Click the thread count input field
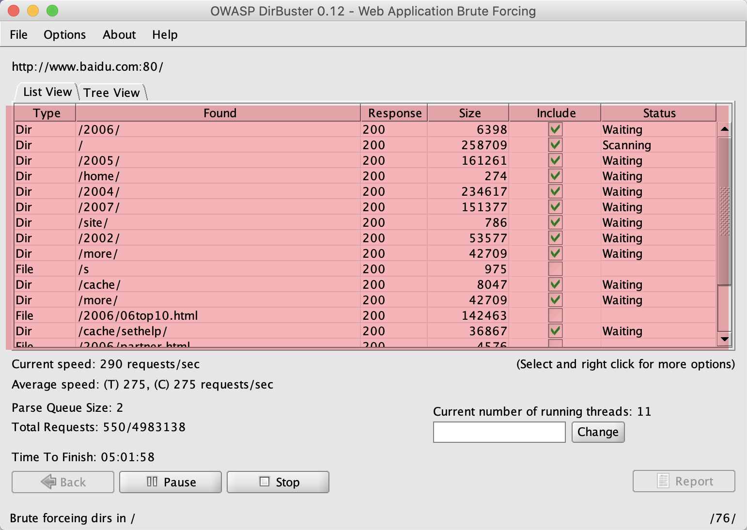 coord(498,432)
